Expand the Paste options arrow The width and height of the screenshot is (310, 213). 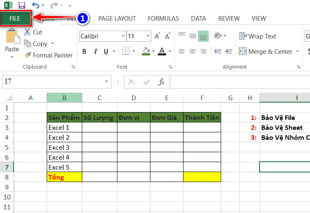click(12, 57)
